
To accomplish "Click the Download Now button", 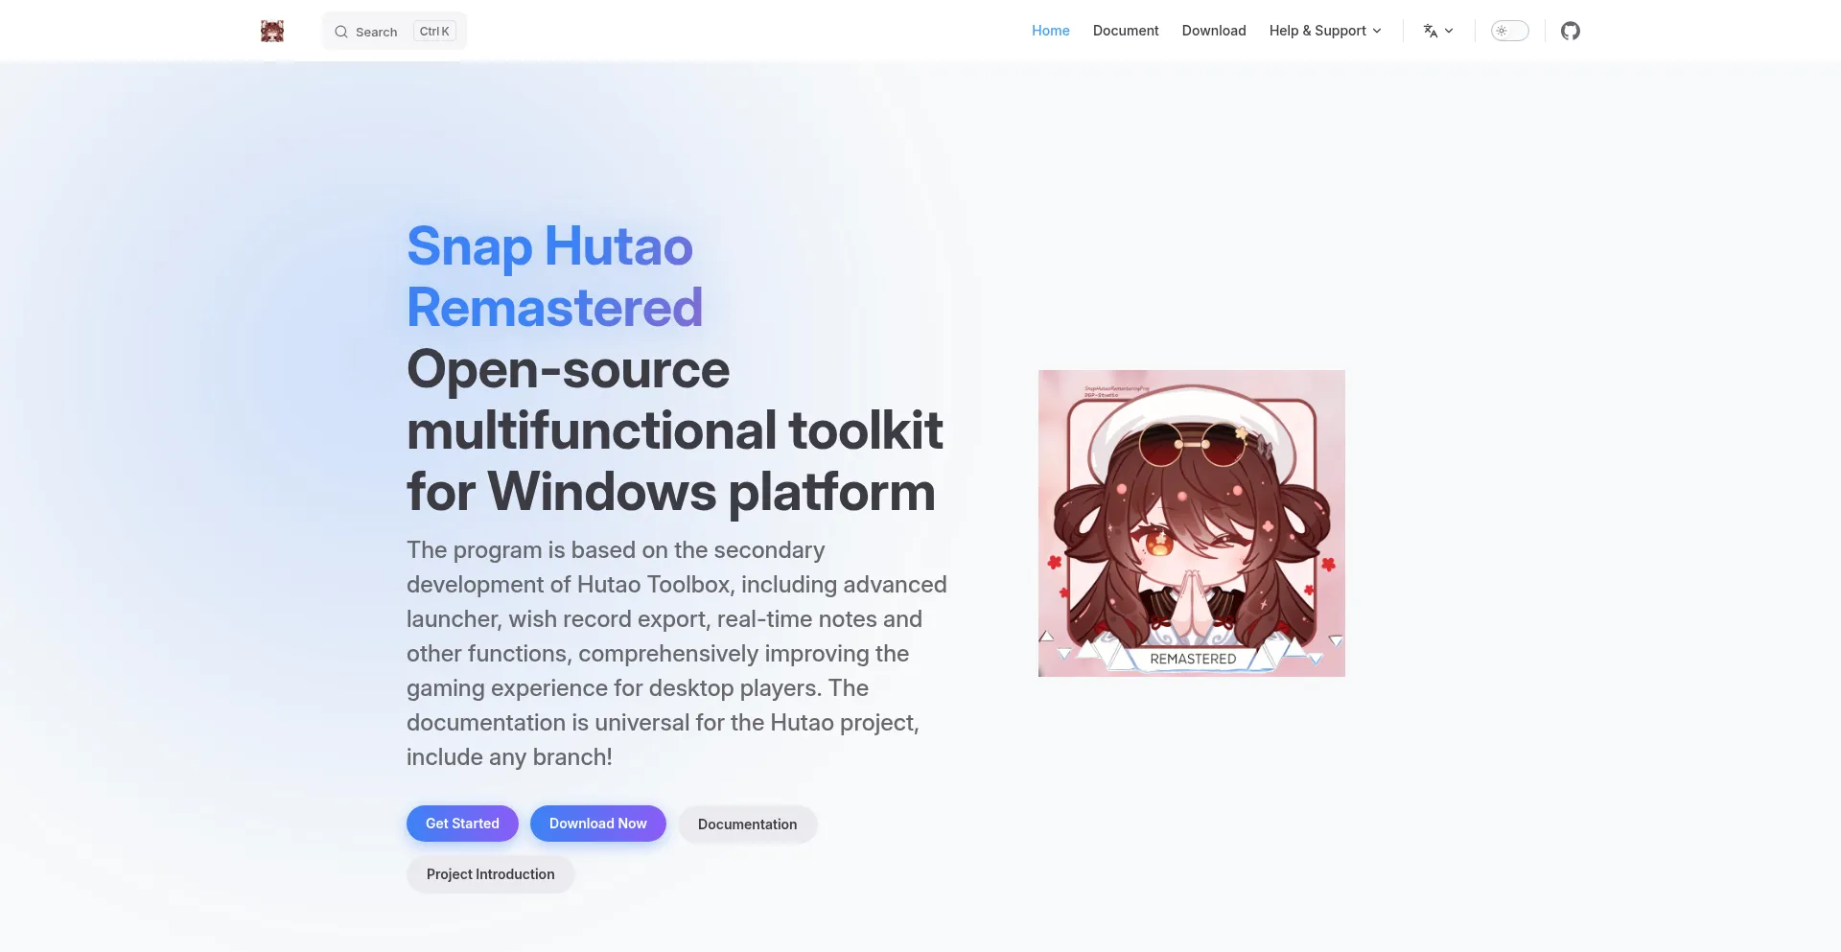I will pos(597,824).
